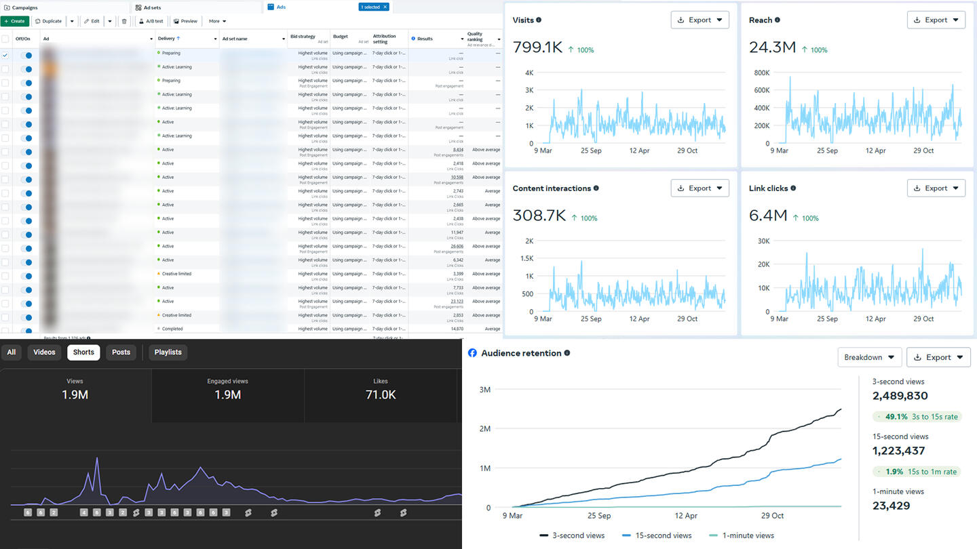Click Export on the Content interactions card
The height and width of the screenshot is (549, 977).
[700, 188]
